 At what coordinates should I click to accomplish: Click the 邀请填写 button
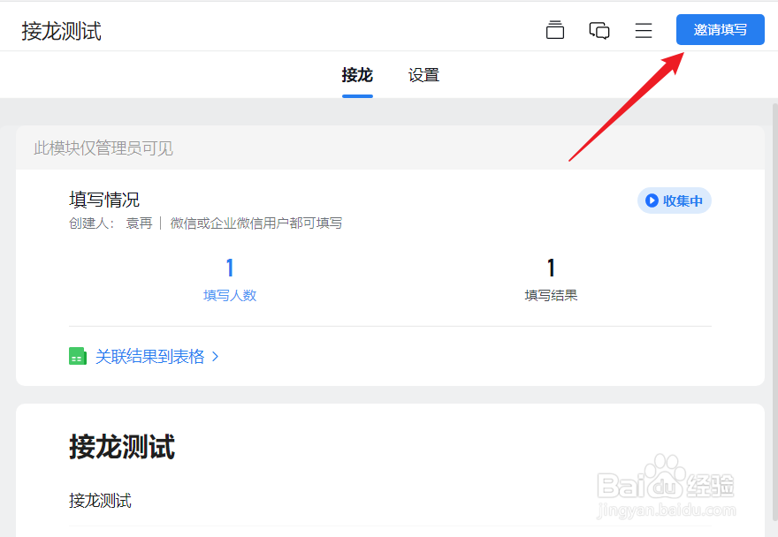(720, 29)
